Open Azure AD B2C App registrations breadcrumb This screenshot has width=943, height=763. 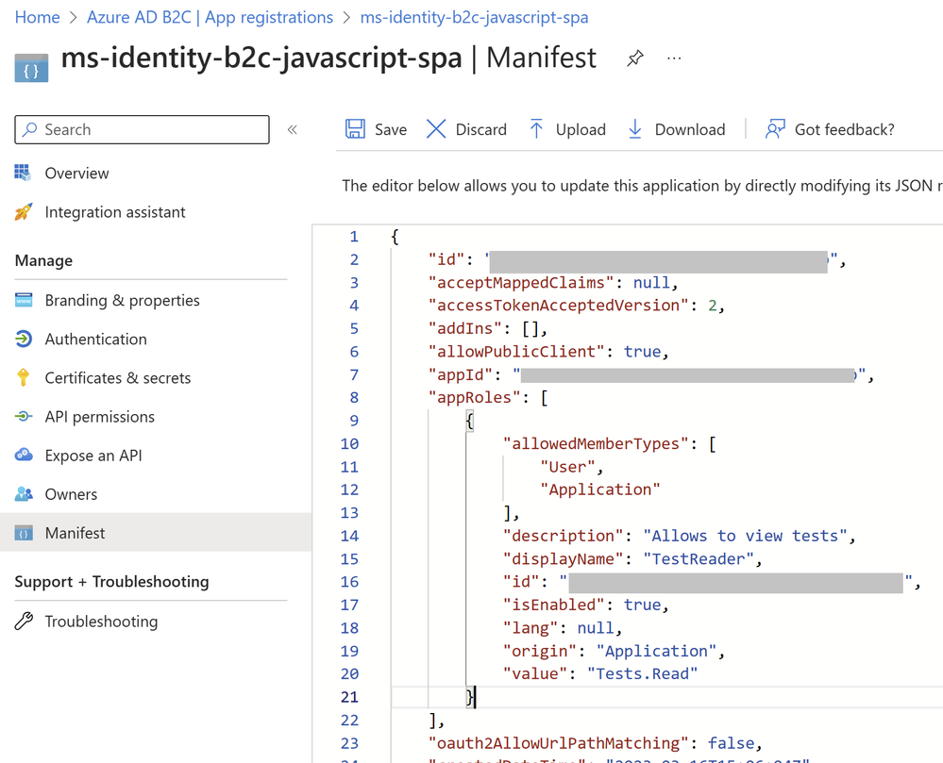tap(210, 17)
